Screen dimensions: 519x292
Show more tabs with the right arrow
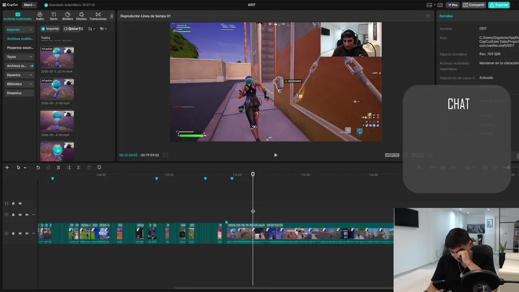point(112,16)
